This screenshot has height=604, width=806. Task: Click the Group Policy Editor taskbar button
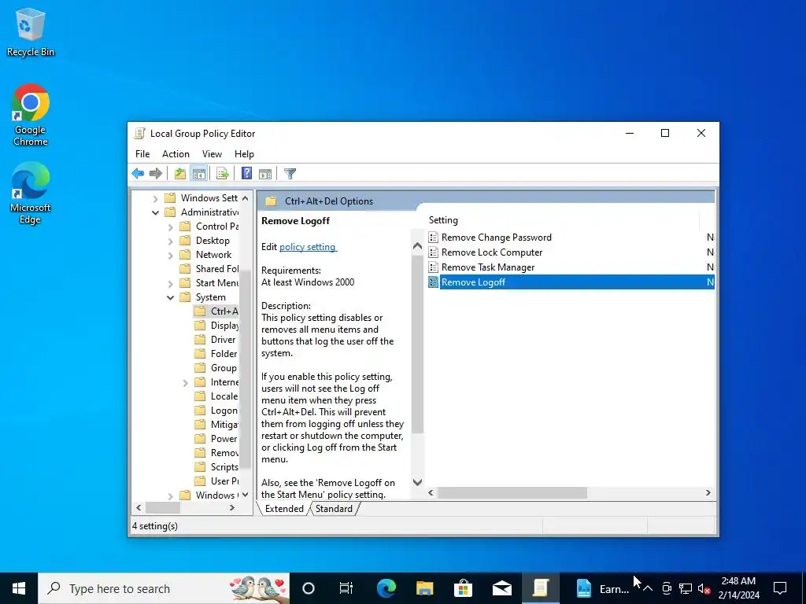click(540, 588)
